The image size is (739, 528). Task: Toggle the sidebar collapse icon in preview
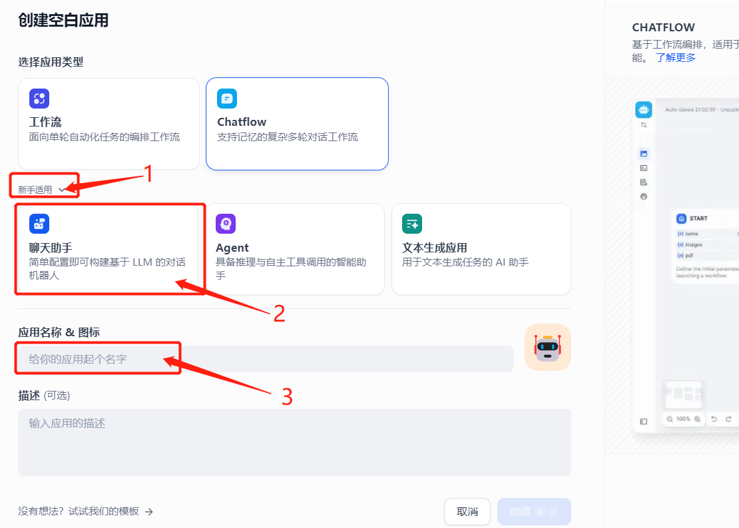point(644,421)
